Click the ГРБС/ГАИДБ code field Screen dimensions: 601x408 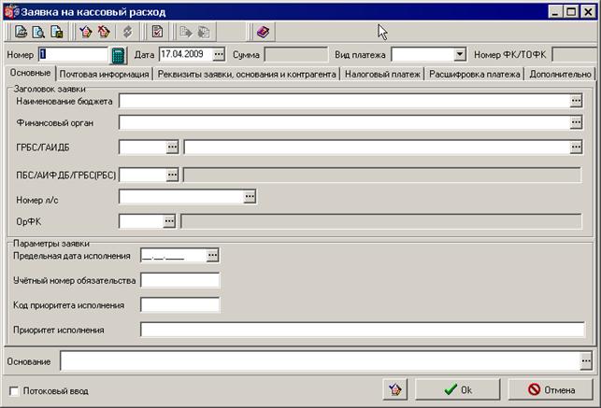coord(143,147)
